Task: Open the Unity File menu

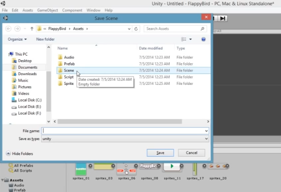Action: (x=4, y=10)
